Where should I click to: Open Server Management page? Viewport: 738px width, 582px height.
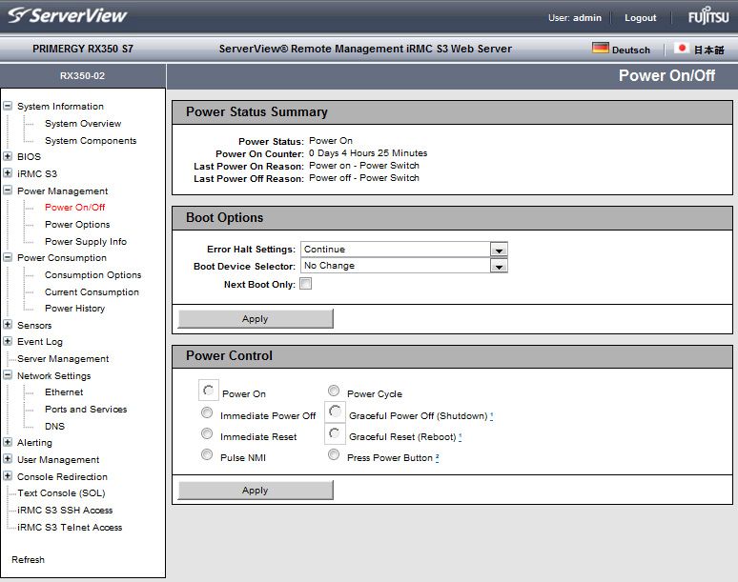point(63,359)
